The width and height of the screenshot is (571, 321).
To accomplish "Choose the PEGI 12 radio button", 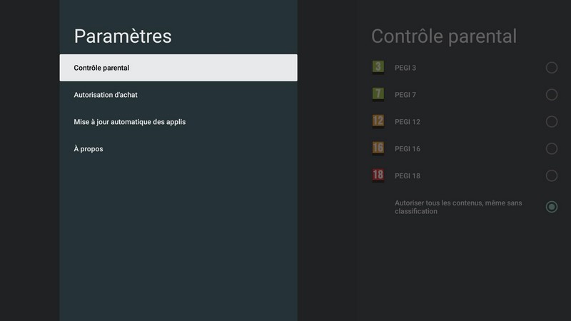I will [552, 122].
